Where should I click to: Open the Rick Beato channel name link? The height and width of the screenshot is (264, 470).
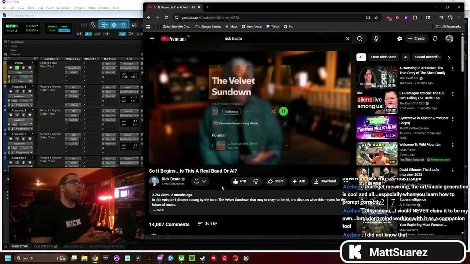click(171, 179)
